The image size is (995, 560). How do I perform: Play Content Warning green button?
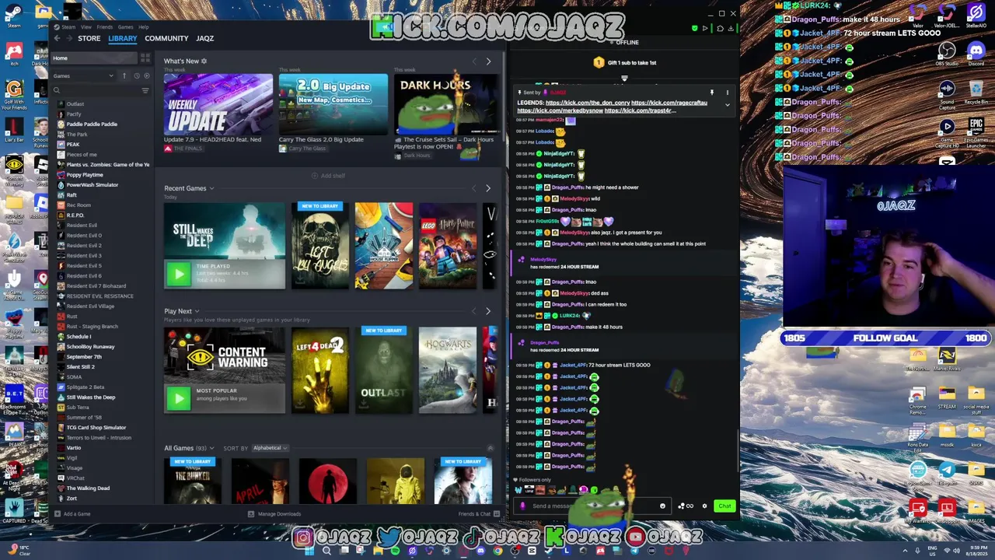click(x=178, y=398)
